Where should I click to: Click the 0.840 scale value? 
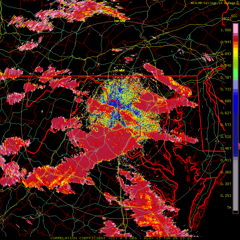[226, 66]
